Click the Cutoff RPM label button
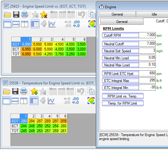168x163 pixels. point(121,35)
